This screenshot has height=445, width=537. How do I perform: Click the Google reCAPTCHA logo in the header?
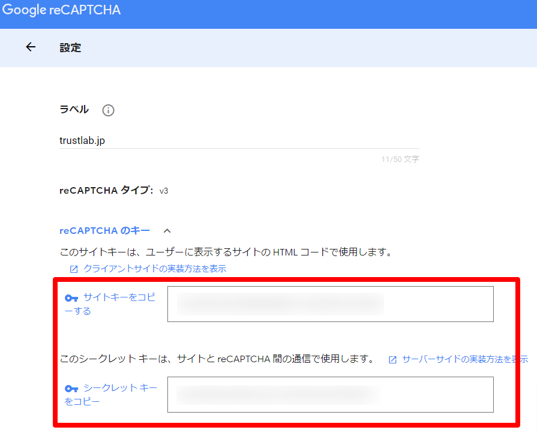[x=61, y=11]
